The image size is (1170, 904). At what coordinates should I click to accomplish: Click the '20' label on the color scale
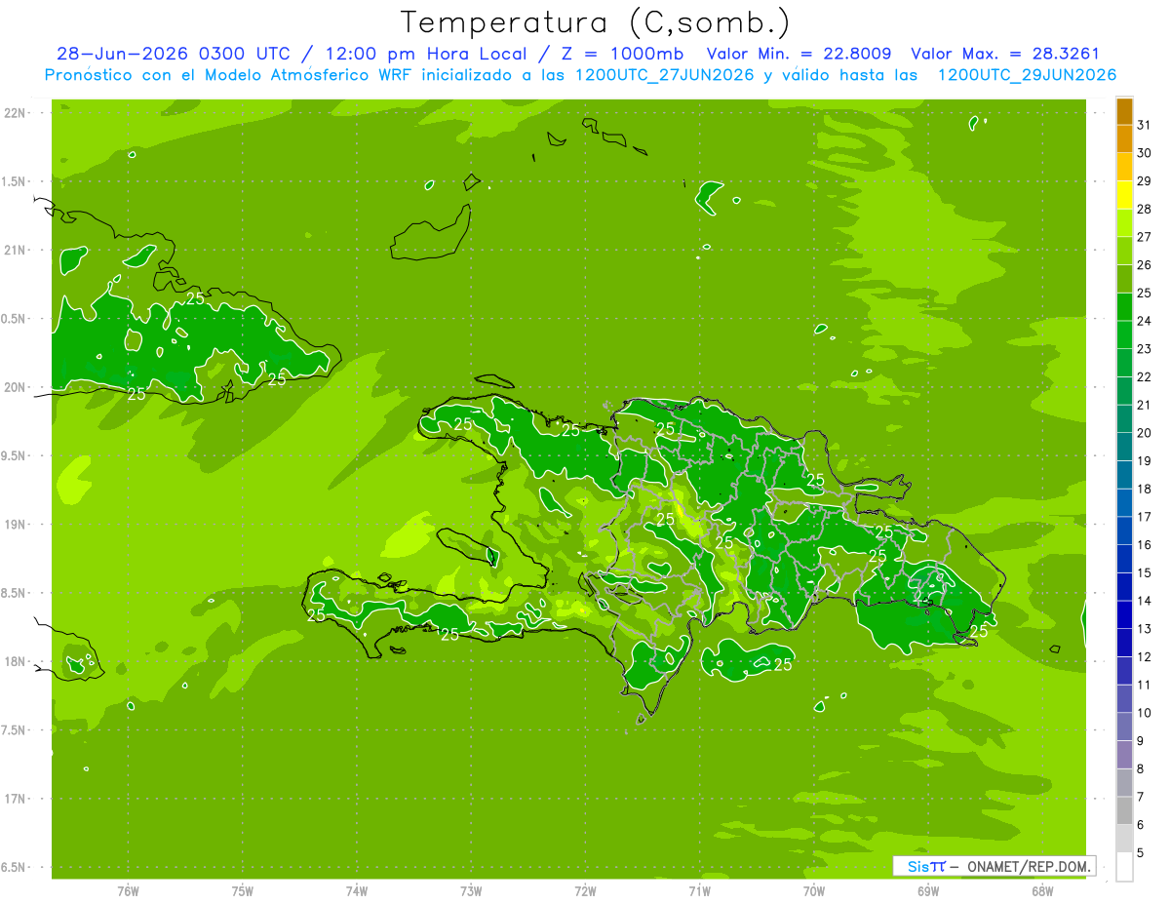(x=1145, y=433)
